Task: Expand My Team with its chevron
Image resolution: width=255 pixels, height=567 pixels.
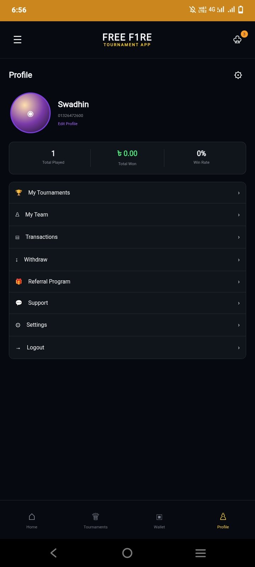Action: (x=239, y=215)
